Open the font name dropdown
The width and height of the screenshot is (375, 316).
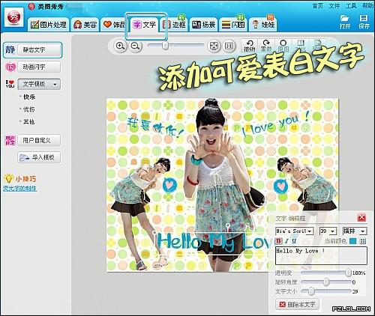pyautogui.click(x=294, y=231)
